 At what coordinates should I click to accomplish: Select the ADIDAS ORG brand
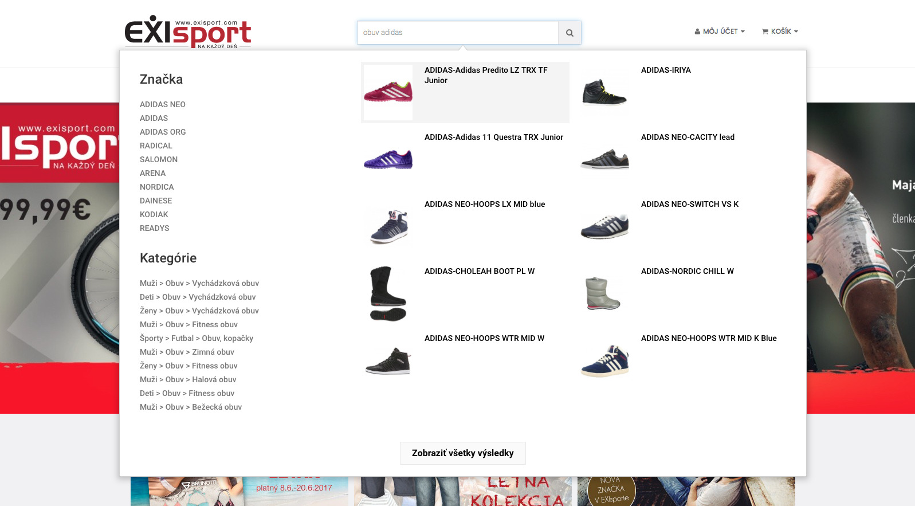pyautogui.click(x=163, y=132)
